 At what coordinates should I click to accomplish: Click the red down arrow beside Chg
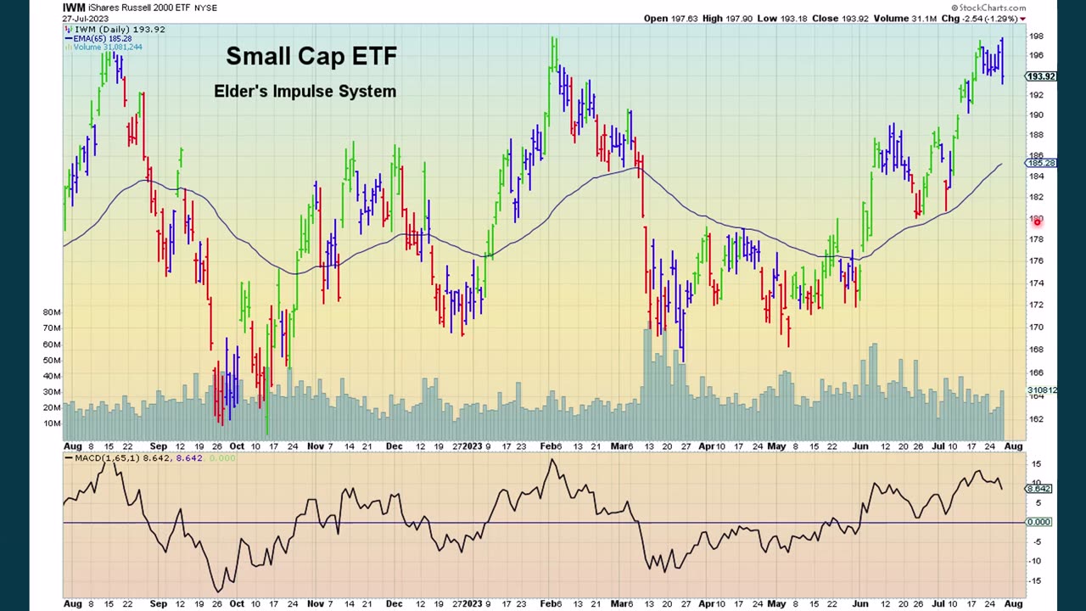(x=1022, y=19)
